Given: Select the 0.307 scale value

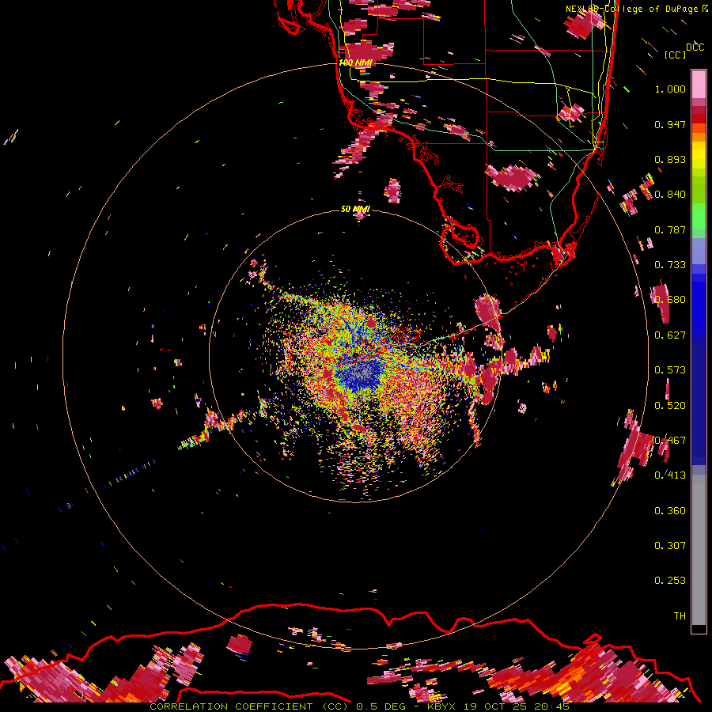Looking at the screenshot, I should 670,546.
